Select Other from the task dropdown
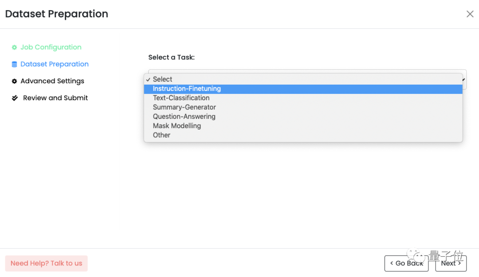This screenshot has height=277, width=479. point(161,135)
